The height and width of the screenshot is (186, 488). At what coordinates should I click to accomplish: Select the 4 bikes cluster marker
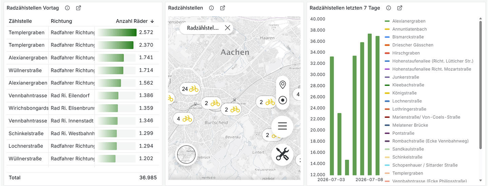point(183,119)
